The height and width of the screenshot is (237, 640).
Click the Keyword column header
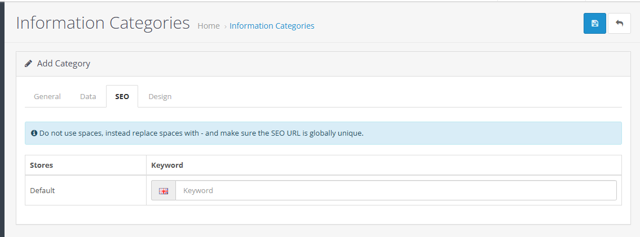click(167, 165)
